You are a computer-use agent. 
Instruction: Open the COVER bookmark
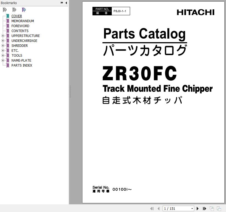[x=17, y=16]
